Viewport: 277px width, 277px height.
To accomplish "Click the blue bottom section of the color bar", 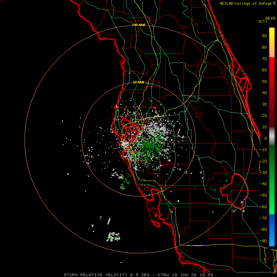I will coord(272,230).
